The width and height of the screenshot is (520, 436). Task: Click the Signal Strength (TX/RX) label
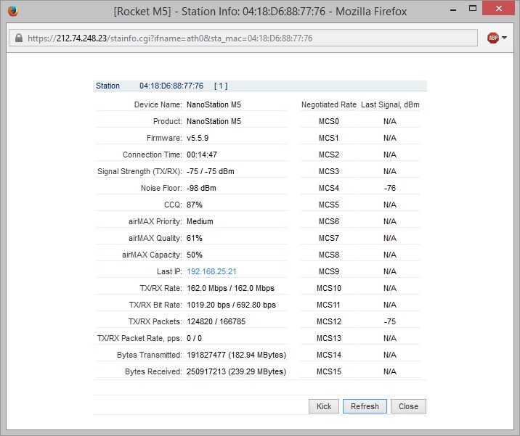(x=139, y=171)
